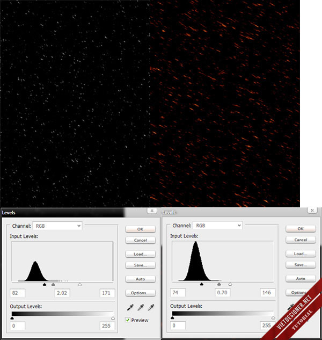This screenshot has height=340, width=322.
Task: Click Save... in the right Levels dialog
Action: coord(301,265)
